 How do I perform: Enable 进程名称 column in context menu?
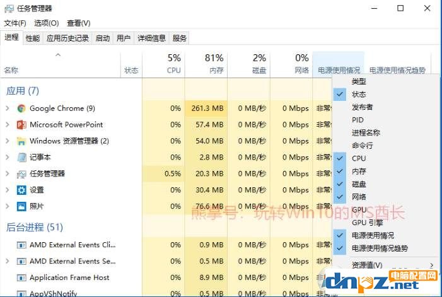[366, 132]
